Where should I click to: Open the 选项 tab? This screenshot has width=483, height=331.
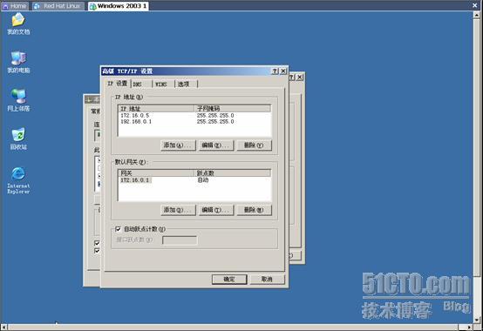coord(186,84)
